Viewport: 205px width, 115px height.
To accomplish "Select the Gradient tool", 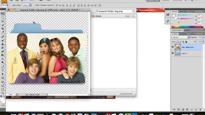I will click(3, 55).
